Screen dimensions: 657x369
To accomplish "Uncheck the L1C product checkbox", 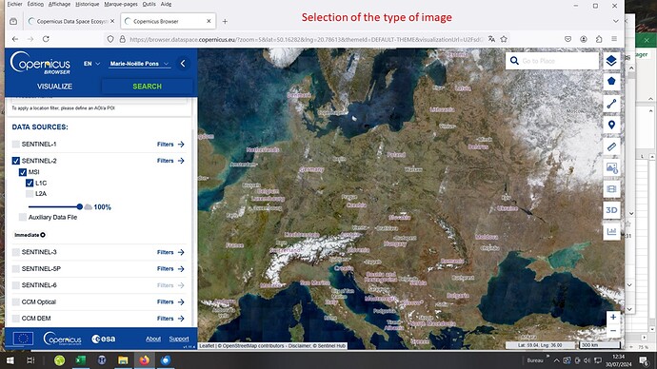I will 30,183.
